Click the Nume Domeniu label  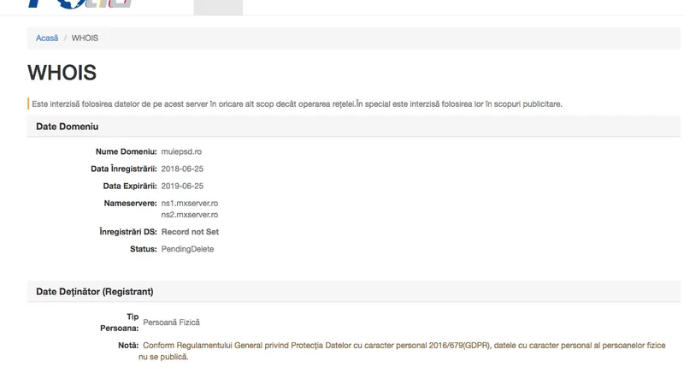[x=126, y=151]
